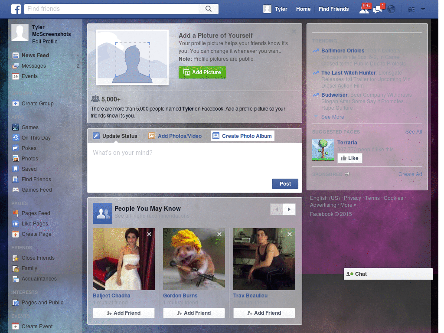Open Terraria page thumbnail
The image size is (444, 333).
(x=323, y=150)
